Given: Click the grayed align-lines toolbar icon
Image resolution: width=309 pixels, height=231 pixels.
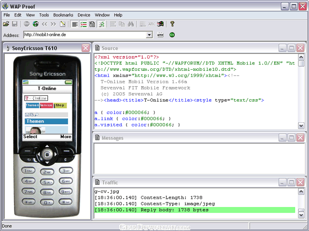Looking at the screenshot, I should [x=113, y=24].
